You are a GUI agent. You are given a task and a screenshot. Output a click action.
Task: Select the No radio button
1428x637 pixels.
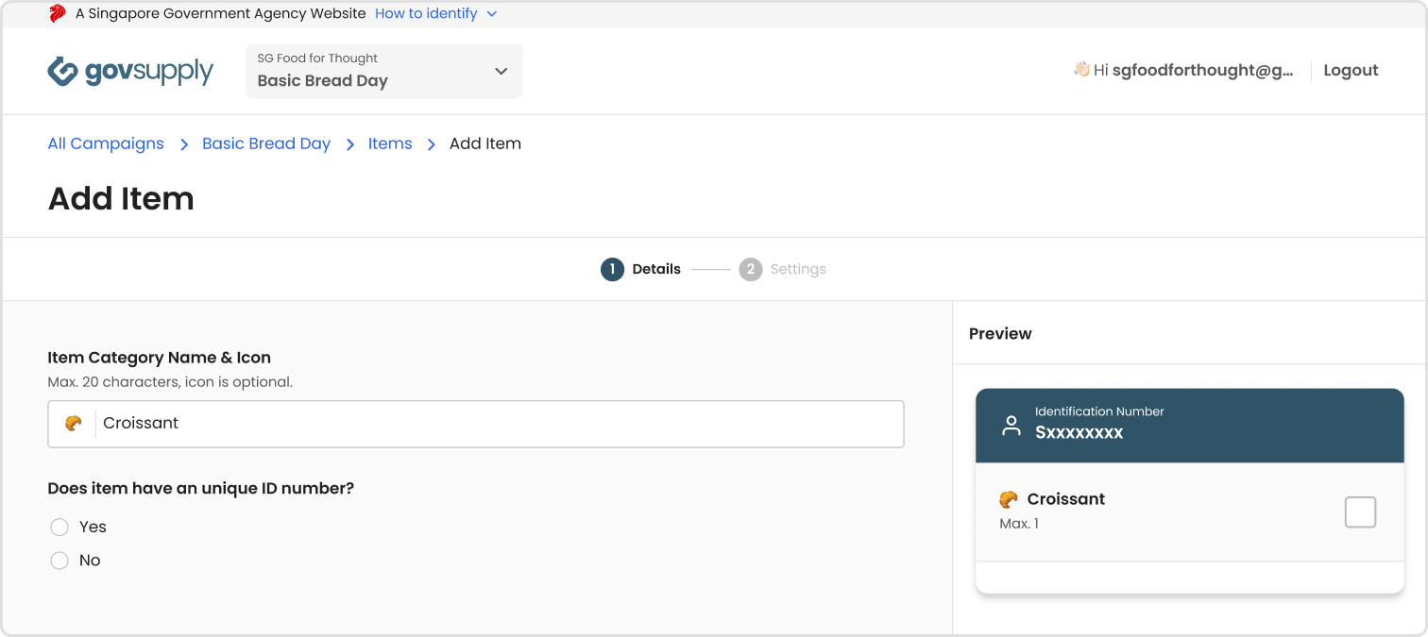point(59,560)
